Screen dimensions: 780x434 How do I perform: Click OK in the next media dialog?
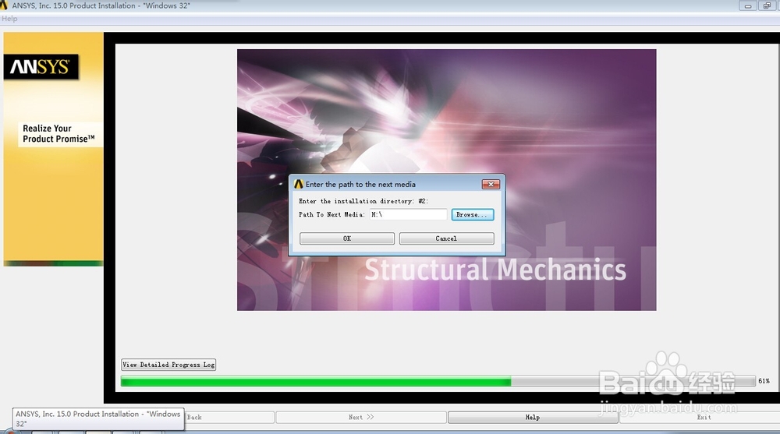347,238
